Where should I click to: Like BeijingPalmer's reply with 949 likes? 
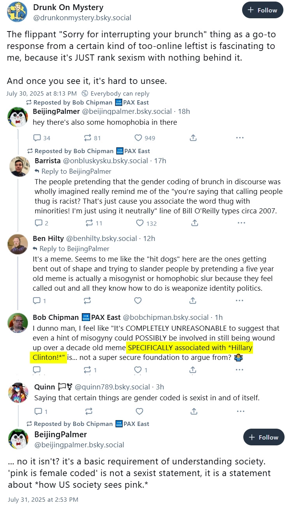click(x=145, y=138)
